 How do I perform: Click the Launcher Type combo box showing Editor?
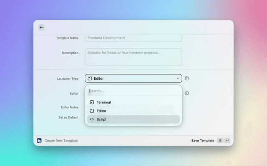coord(133,78)
